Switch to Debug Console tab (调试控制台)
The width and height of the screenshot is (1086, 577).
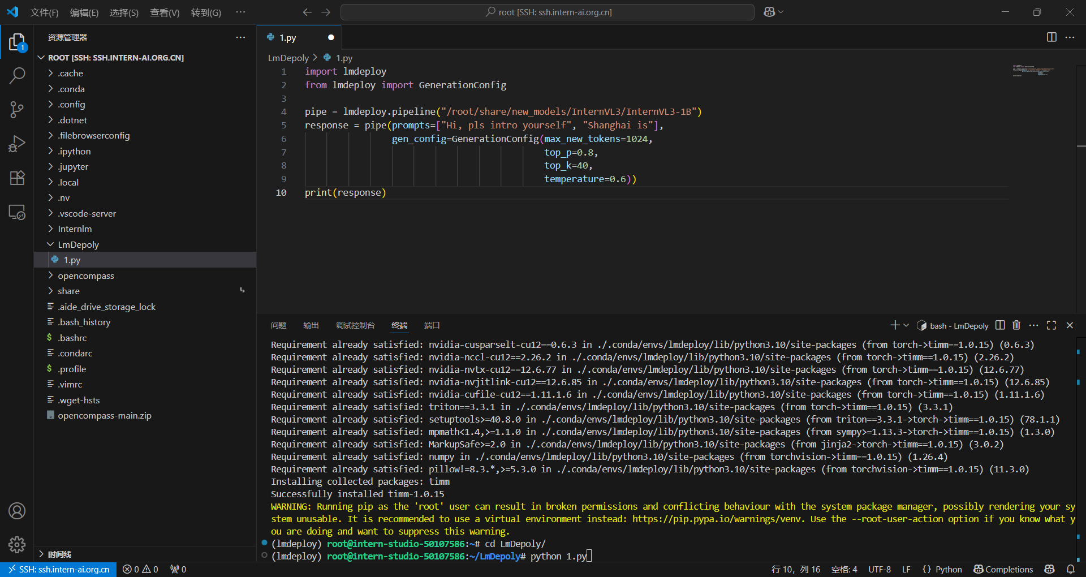(355, 325)
